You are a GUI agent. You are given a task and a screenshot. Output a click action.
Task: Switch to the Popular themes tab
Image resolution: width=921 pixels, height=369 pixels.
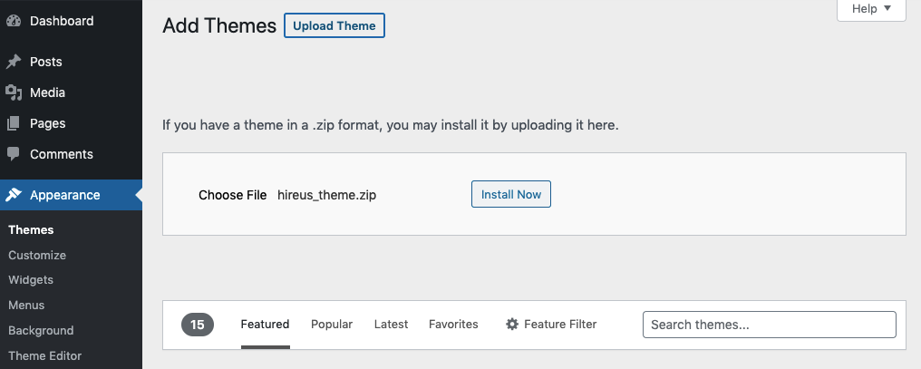[332, 325]
